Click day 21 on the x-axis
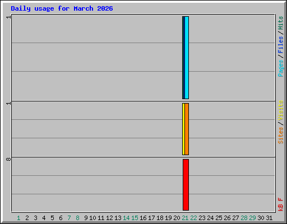Image resolution: width=287 pixels, height=224 pixels. pos(185,218)
